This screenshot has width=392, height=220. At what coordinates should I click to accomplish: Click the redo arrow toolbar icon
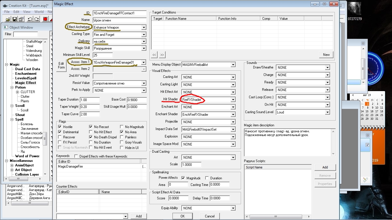point(36,19)
